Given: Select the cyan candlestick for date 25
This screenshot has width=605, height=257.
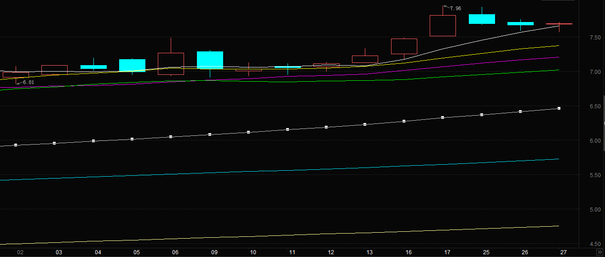Looking at the screenshot, I should (482, 19).
